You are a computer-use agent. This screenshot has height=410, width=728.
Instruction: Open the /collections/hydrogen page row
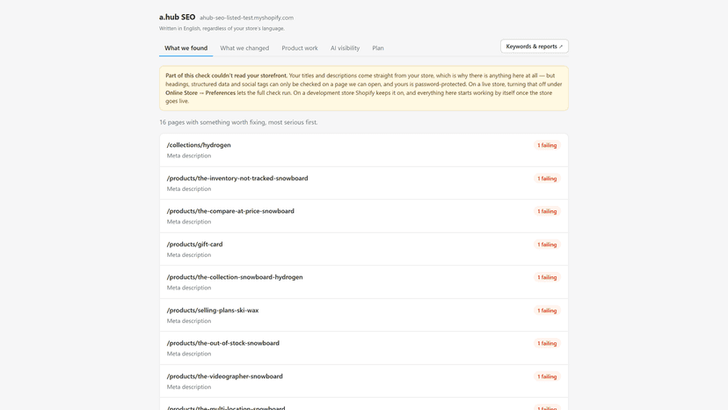(x=363, y=150)
